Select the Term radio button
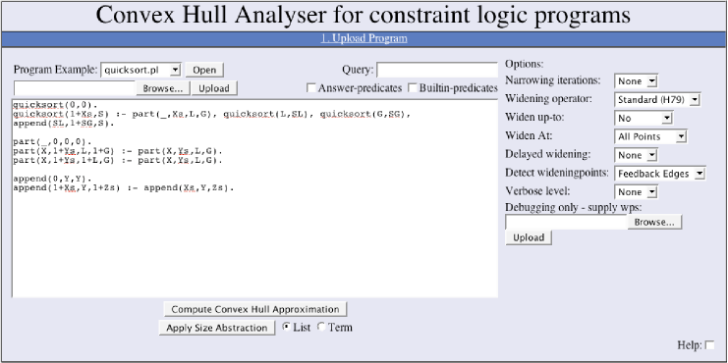Viewport: 728px width, 363px height. [321, 327]
